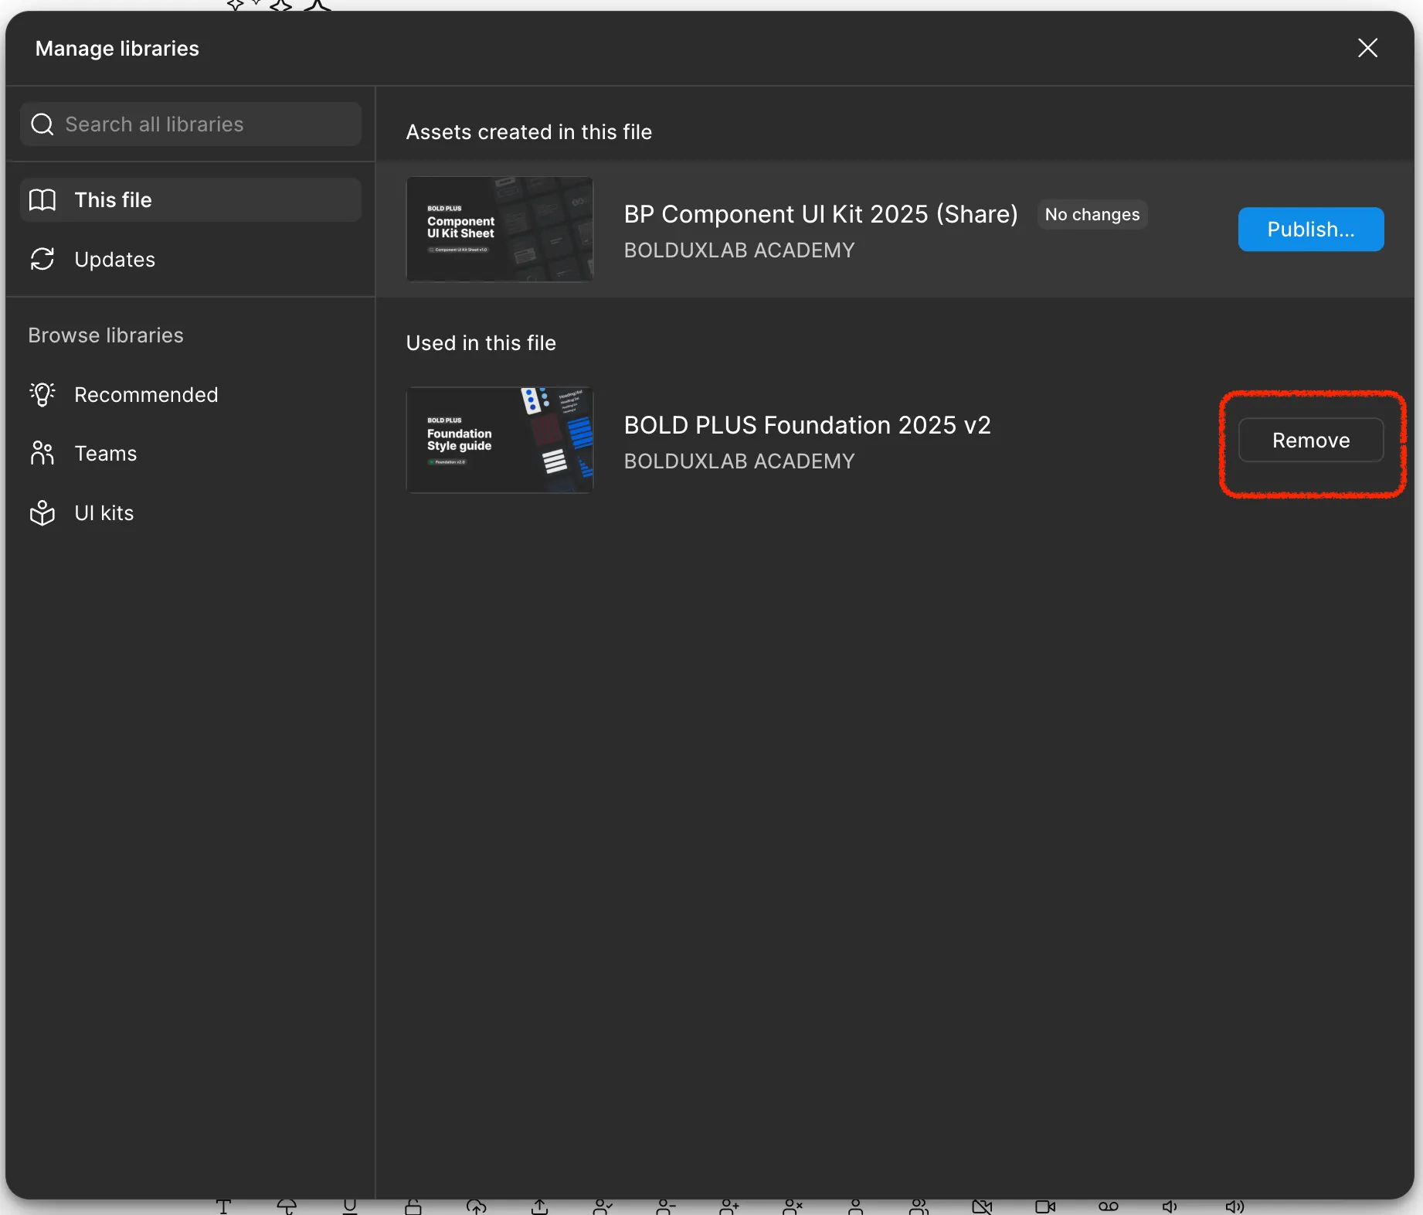The width and height of the screenshot is (1423, 1215).
Task: Click the unlock icon in bottom toolbar
Action: coord(413,1206)
